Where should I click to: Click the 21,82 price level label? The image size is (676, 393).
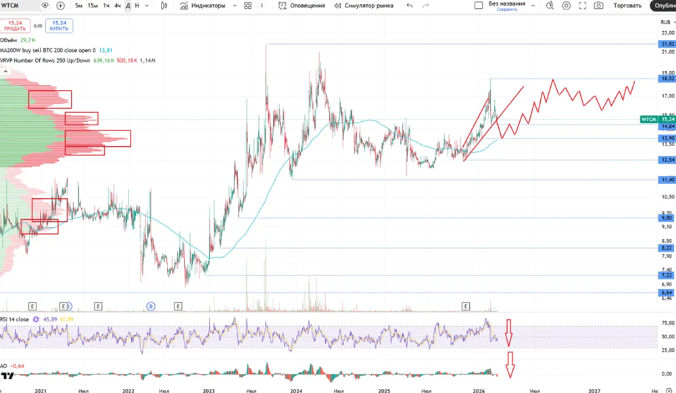coord(667,44)
